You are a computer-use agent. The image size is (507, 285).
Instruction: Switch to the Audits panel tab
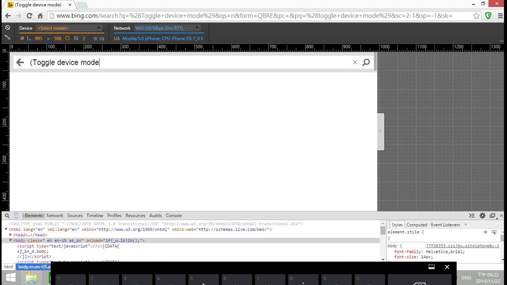coord(156,216)
